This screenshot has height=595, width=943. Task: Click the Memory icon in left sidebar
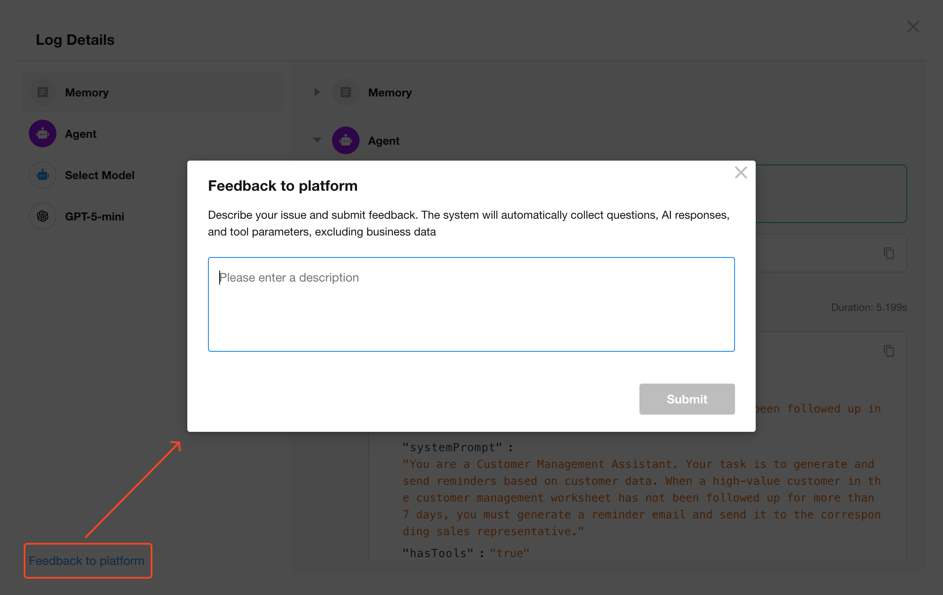pos(43,92)
